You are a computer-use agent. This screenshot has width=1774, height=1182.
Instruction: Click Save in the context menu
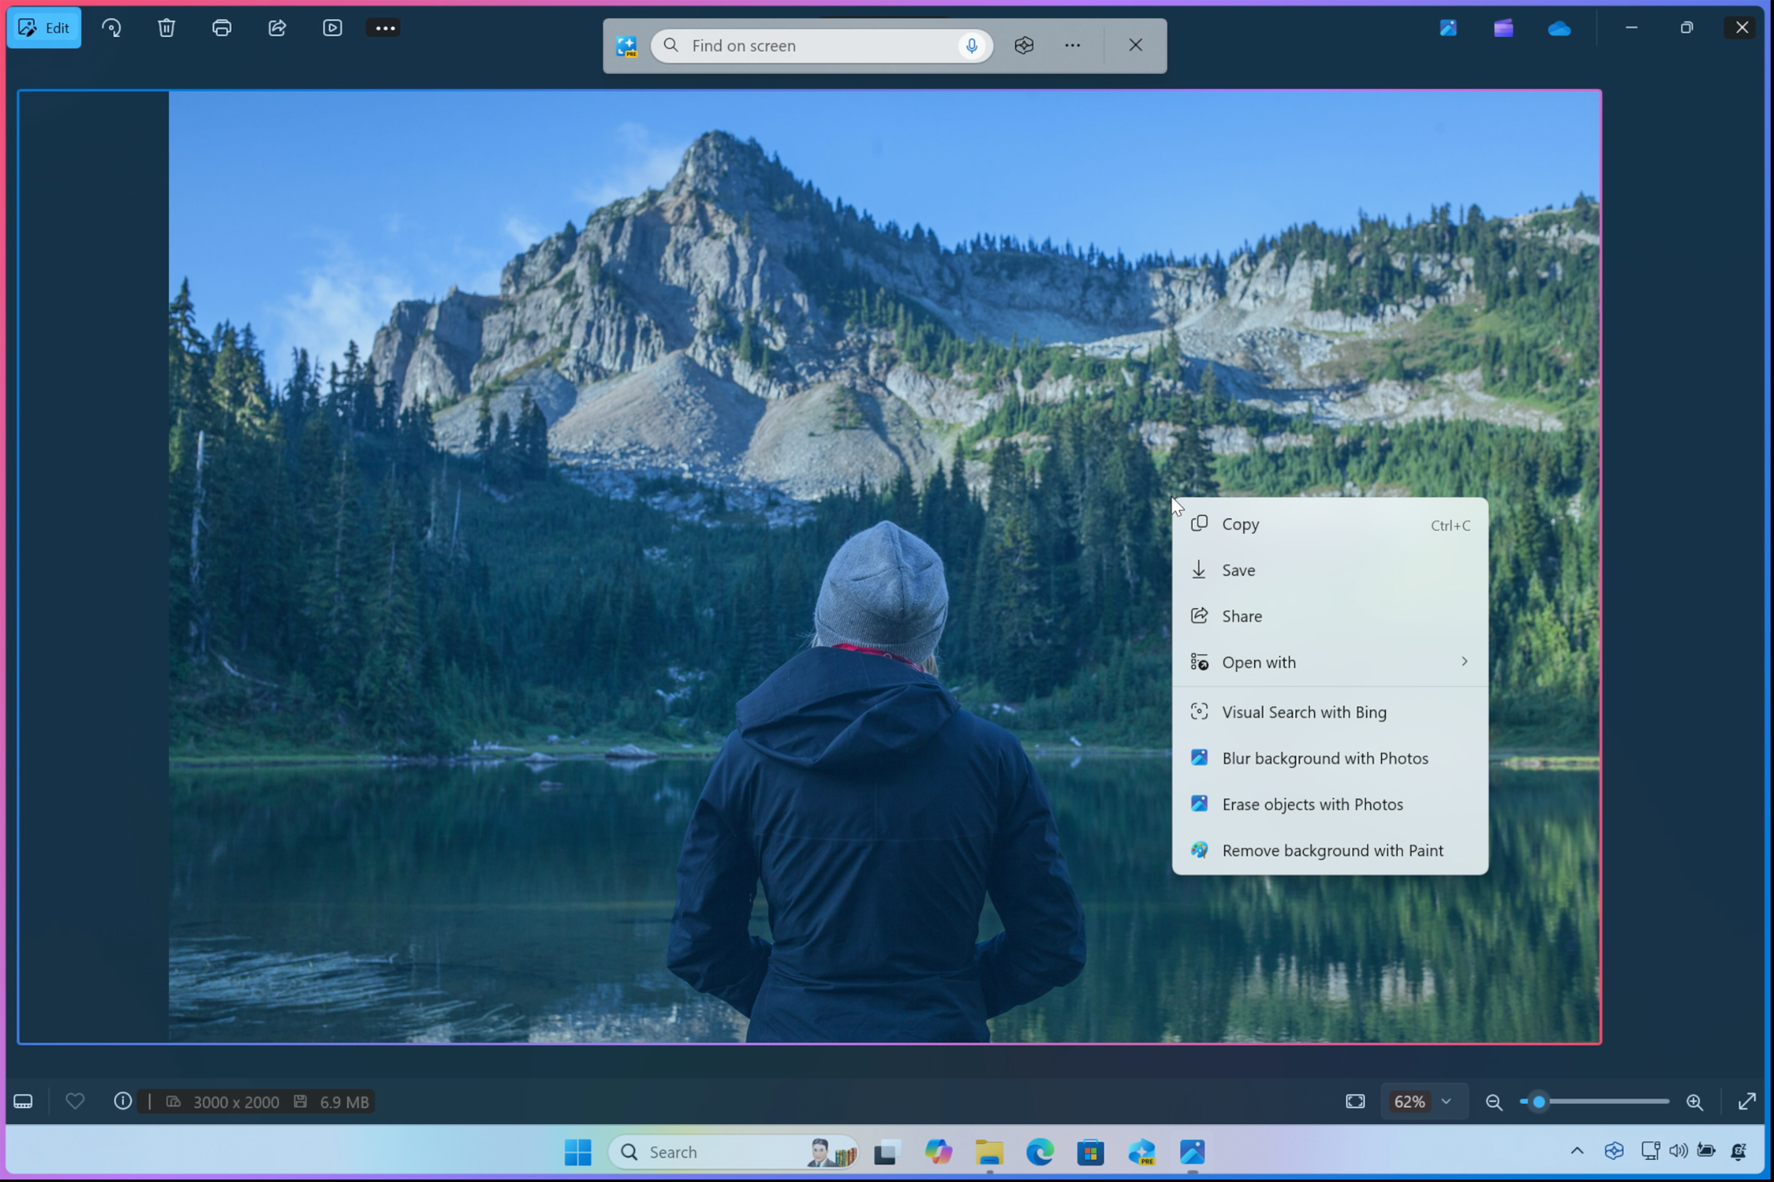(1238, 570)
